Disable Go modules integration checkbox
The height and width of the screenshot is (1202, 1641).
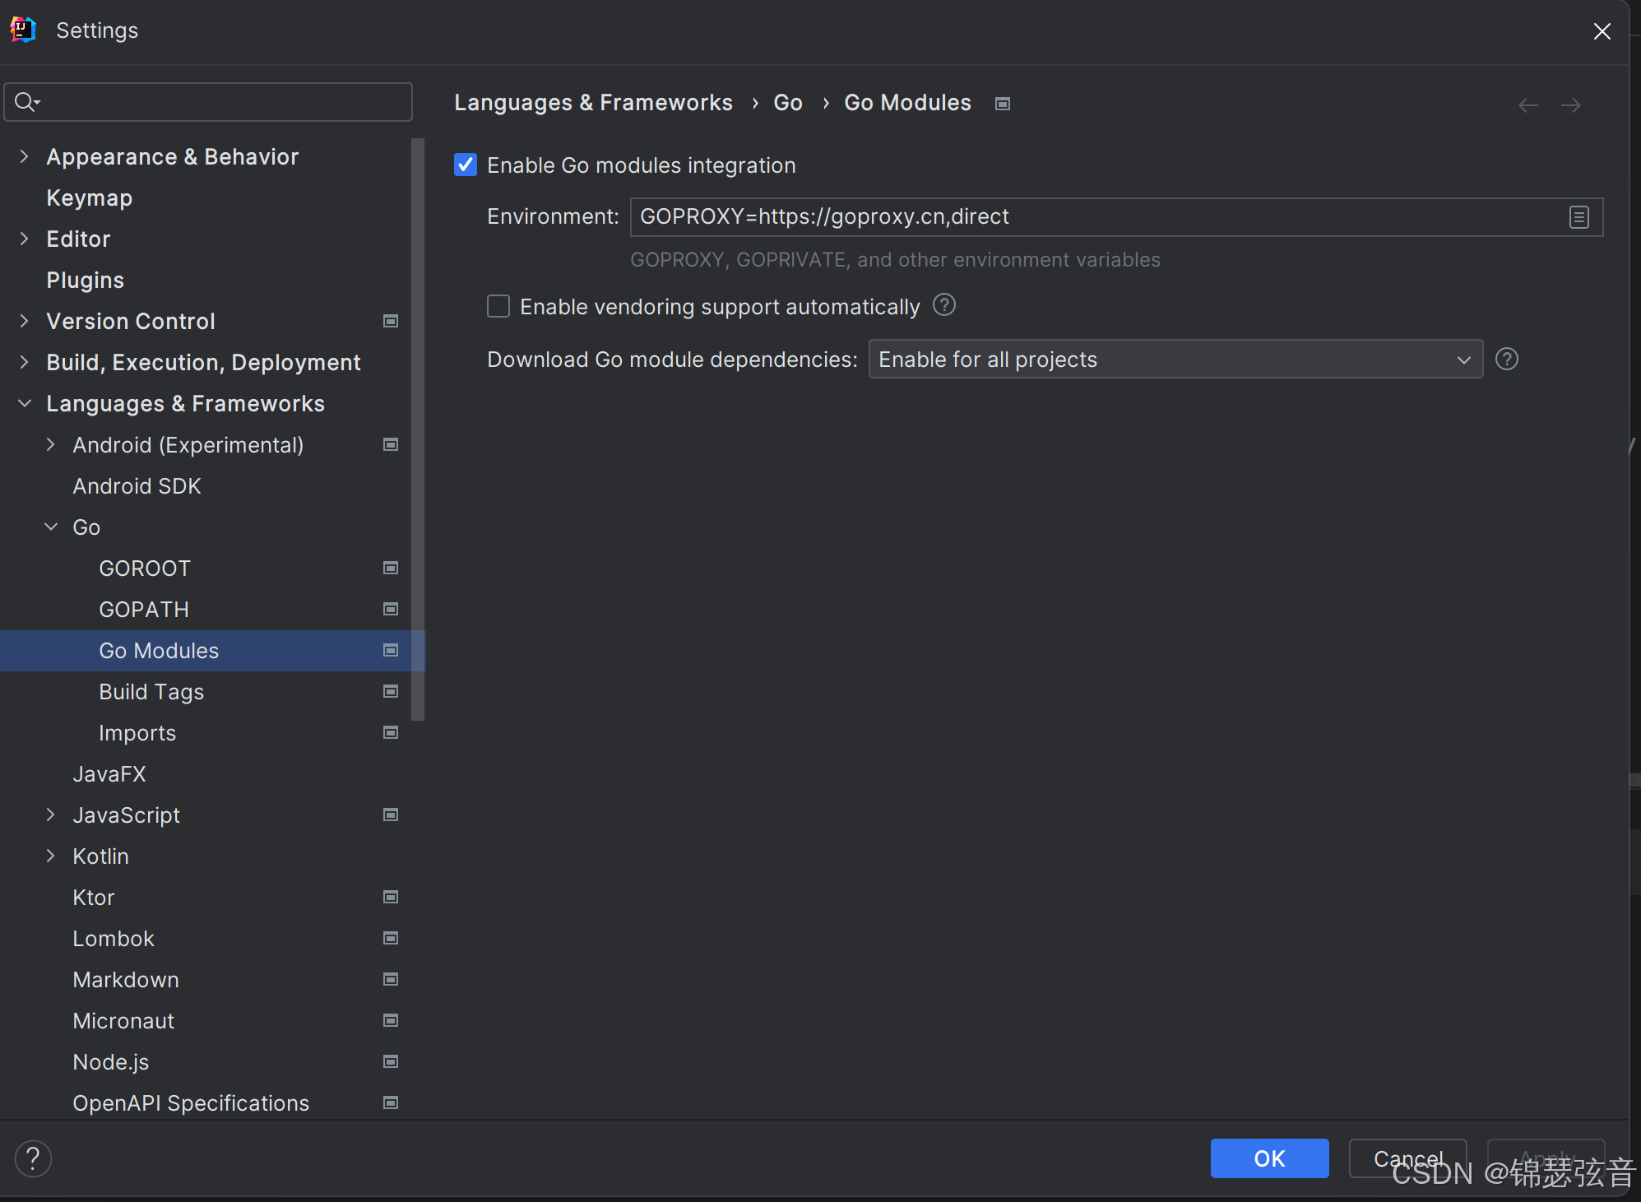[x=466, y=165]
